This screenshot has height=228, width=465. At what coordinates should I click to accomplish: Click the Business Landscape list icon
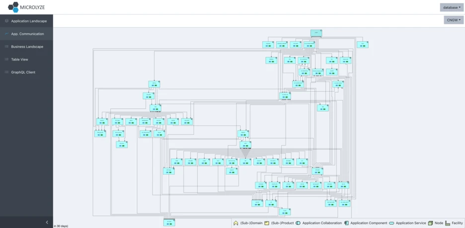pos(7,47)
